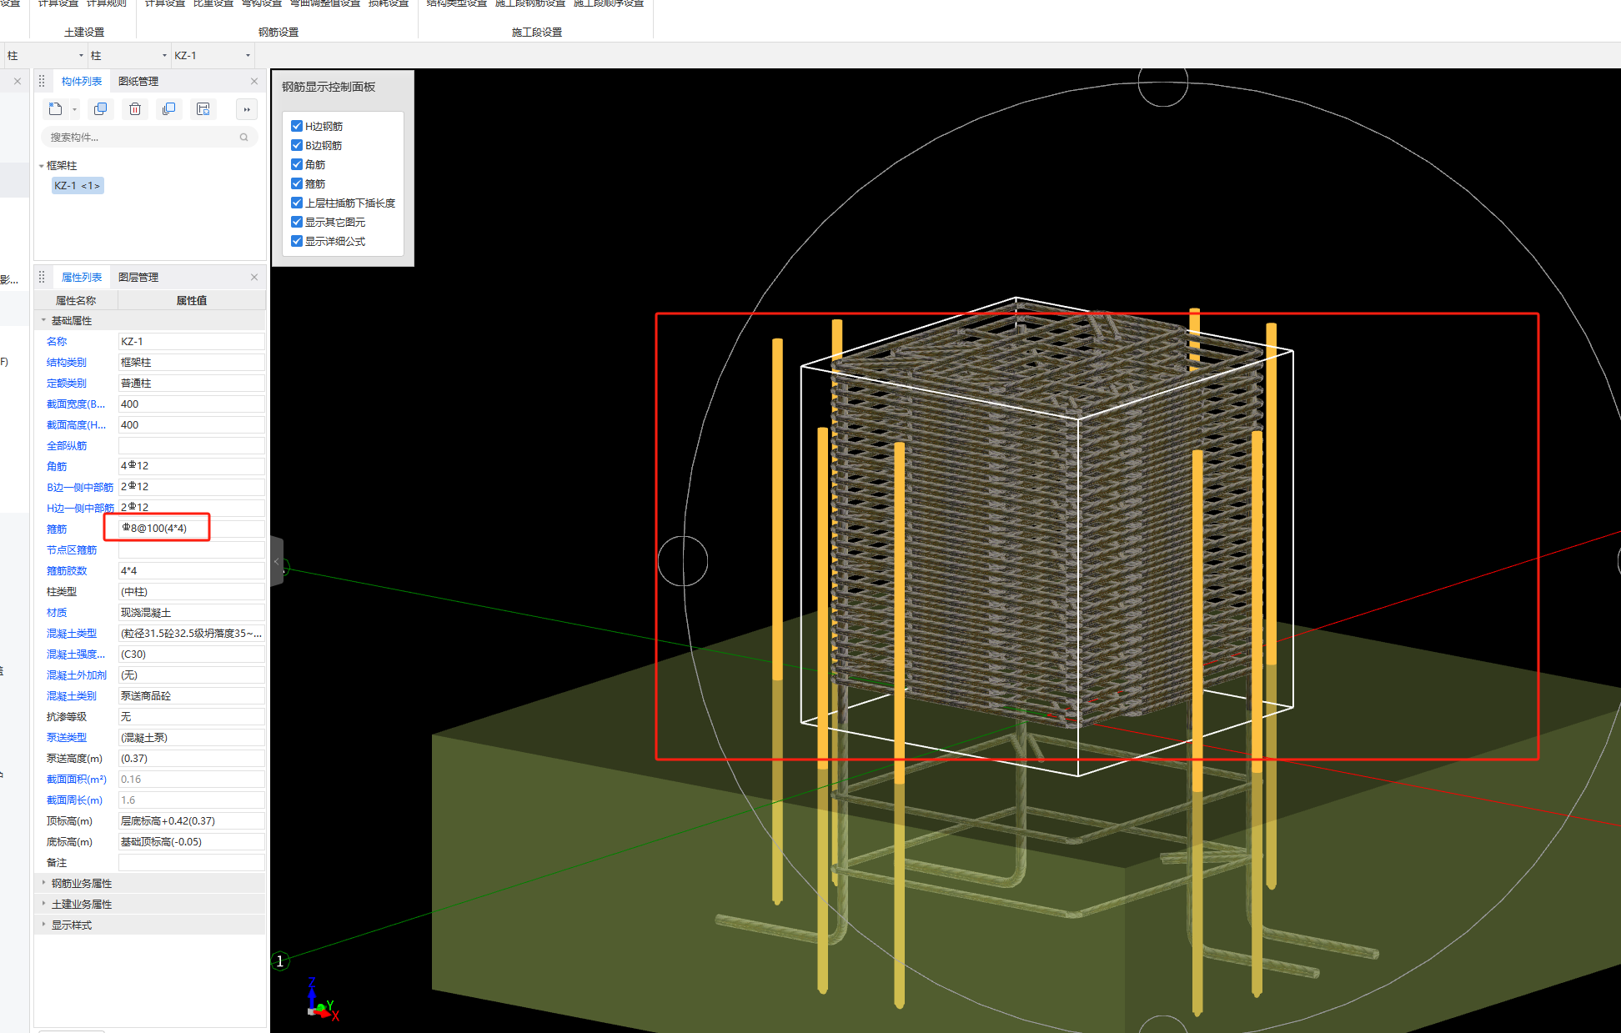Close the leftmost navigation panel
Viewport: 1621px width, 1033px height.
(18, 81)
